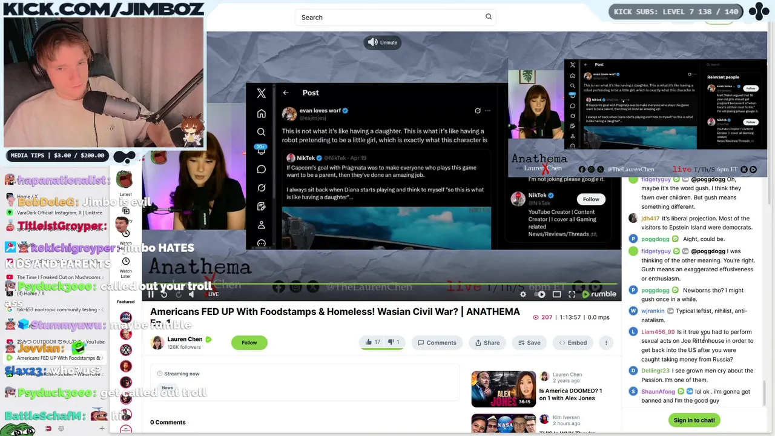Click chat username wjrankin
The width and height of the screenshot is (775, 436).
[x=653, y=311]
